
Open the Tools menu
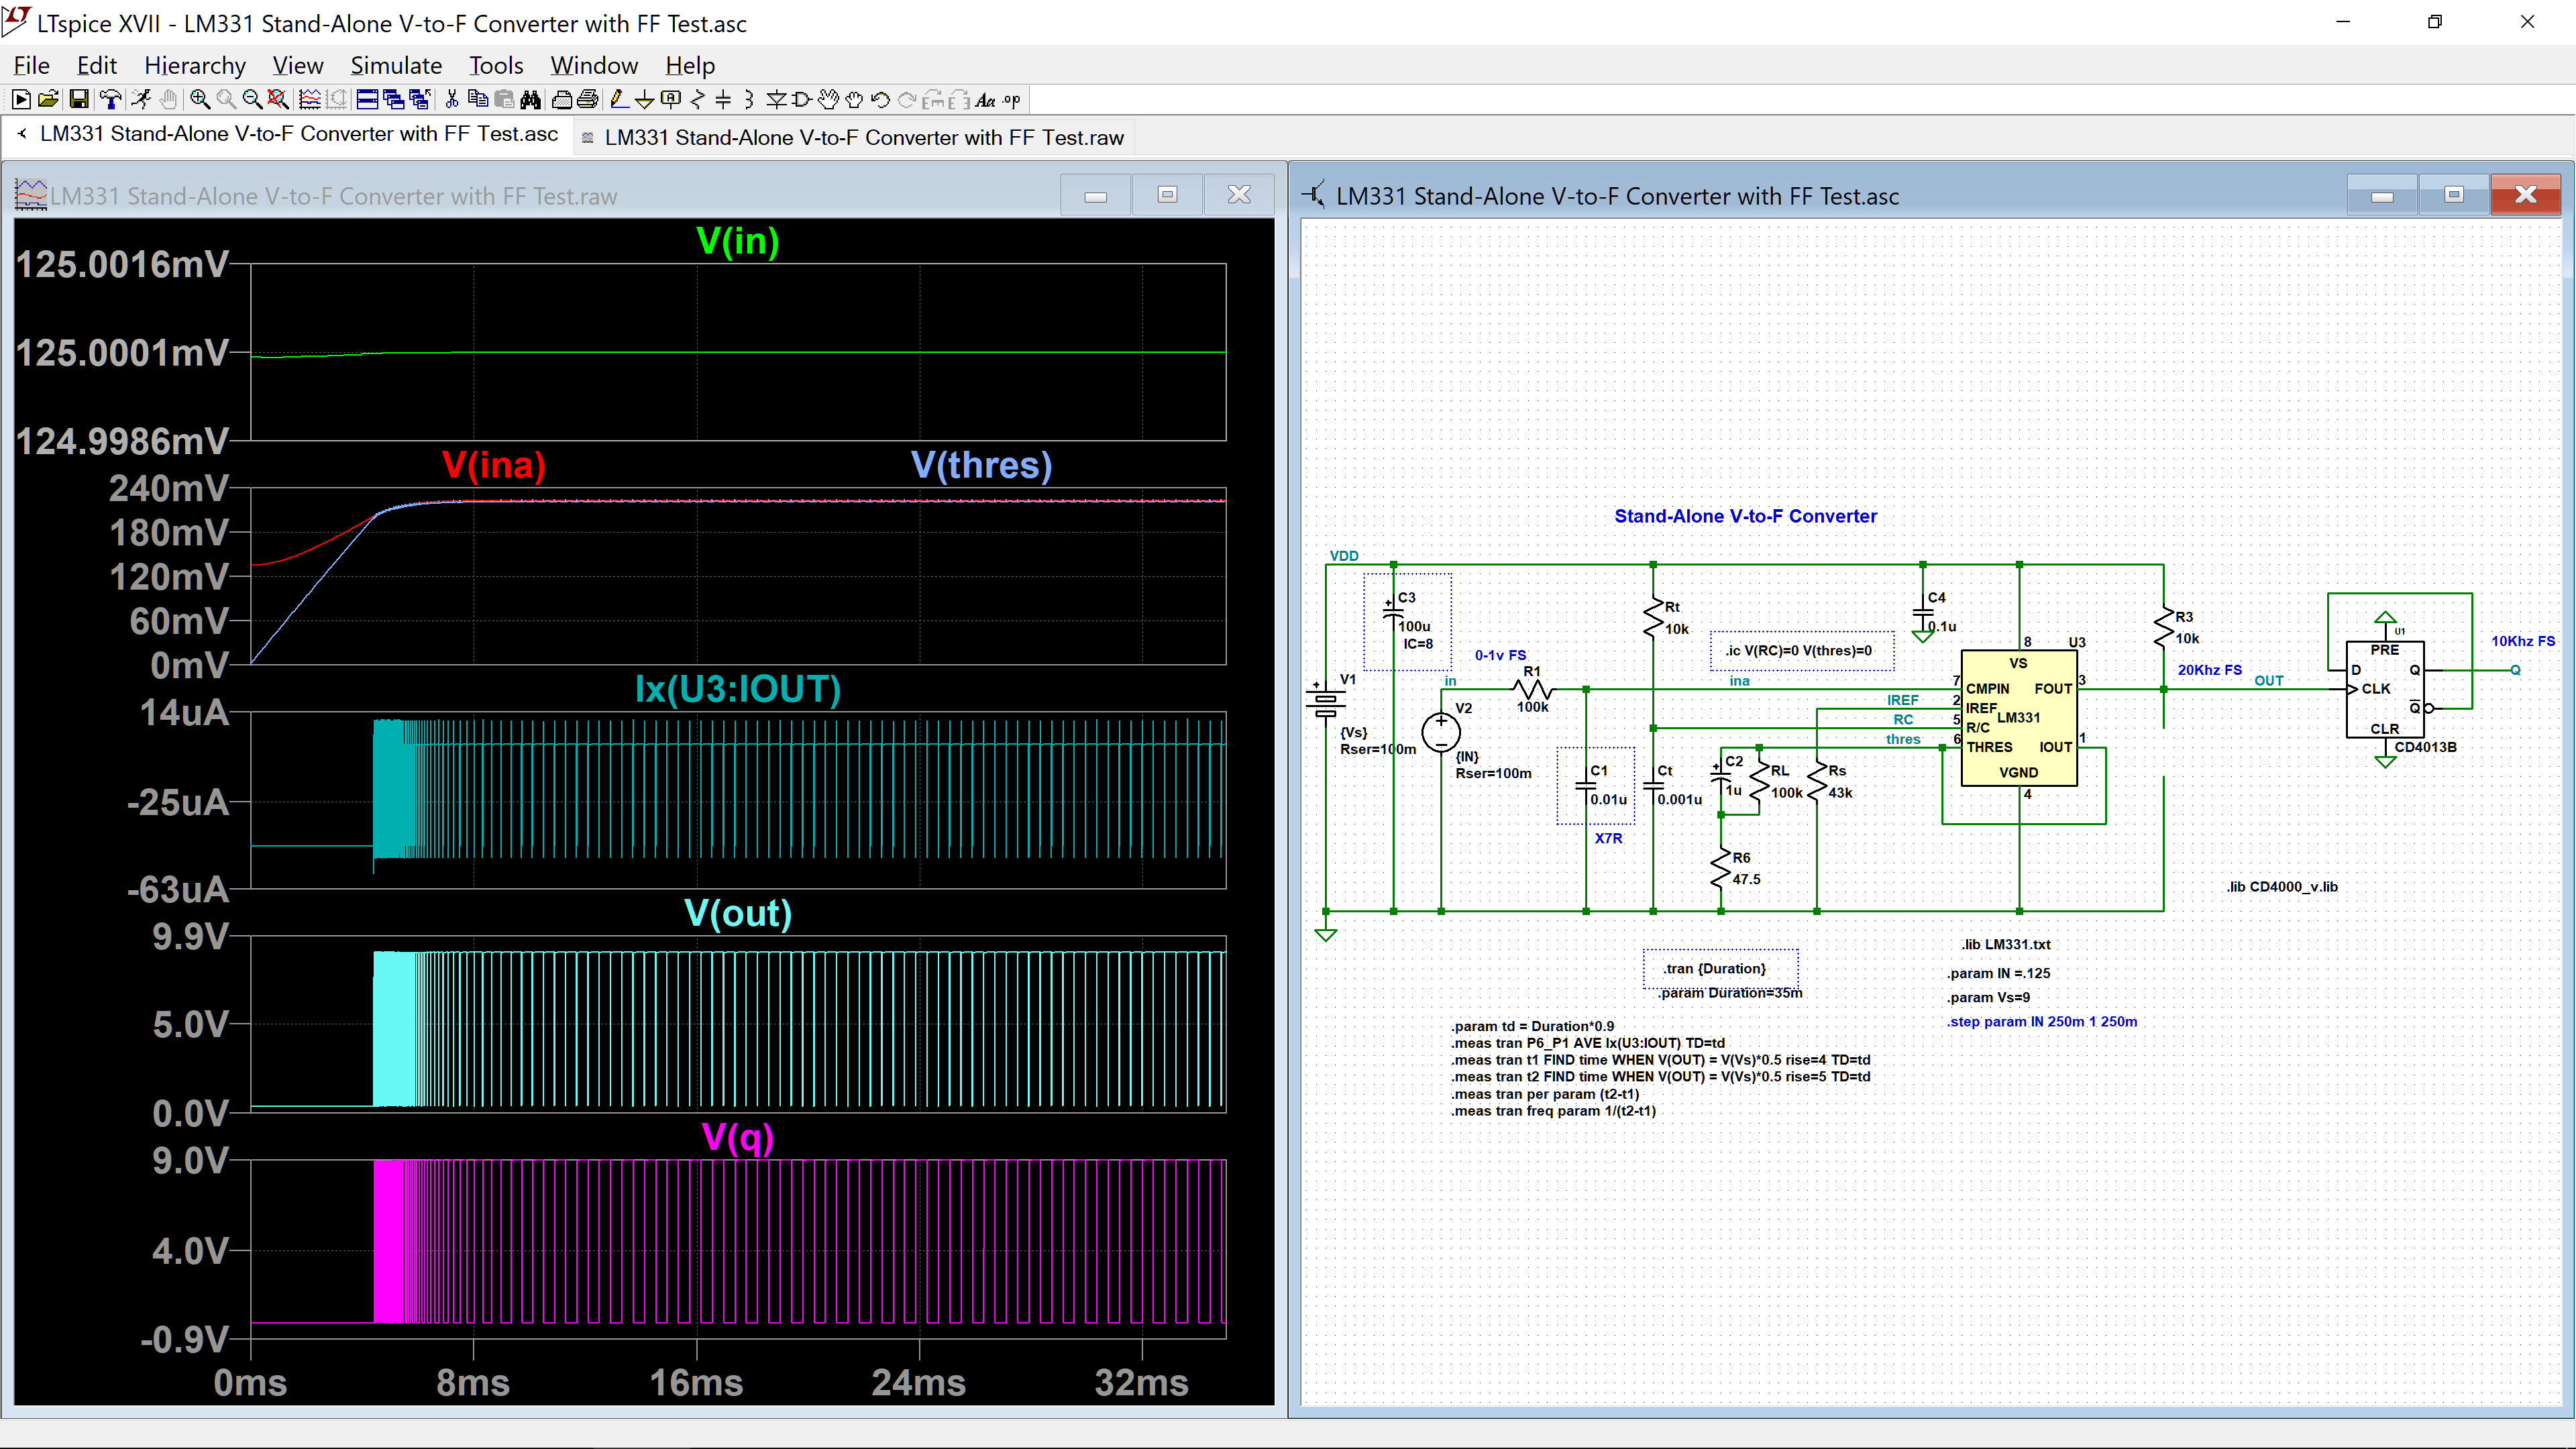click(x=496, y=65)
